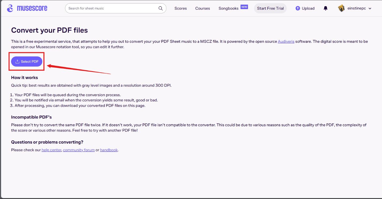This screenshot has height=199, width=382.
Task: Click the NEW badge beside Songbooks
Action: 244,7
